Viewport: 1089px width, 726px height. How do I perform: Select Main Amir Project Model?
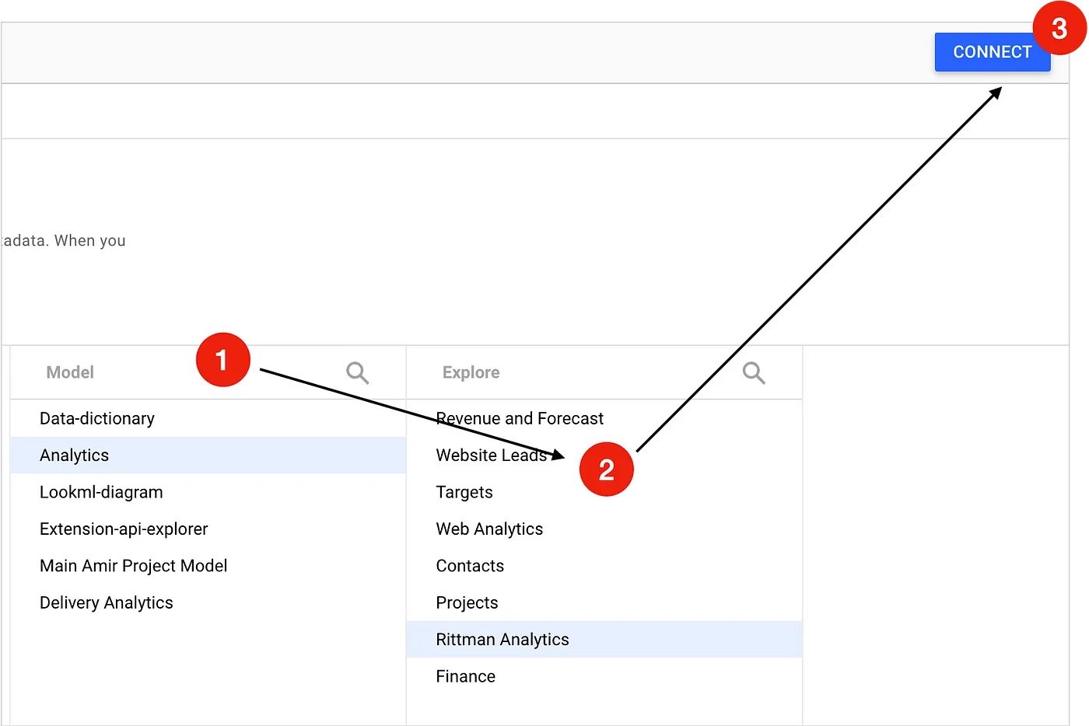coord(133,566)
